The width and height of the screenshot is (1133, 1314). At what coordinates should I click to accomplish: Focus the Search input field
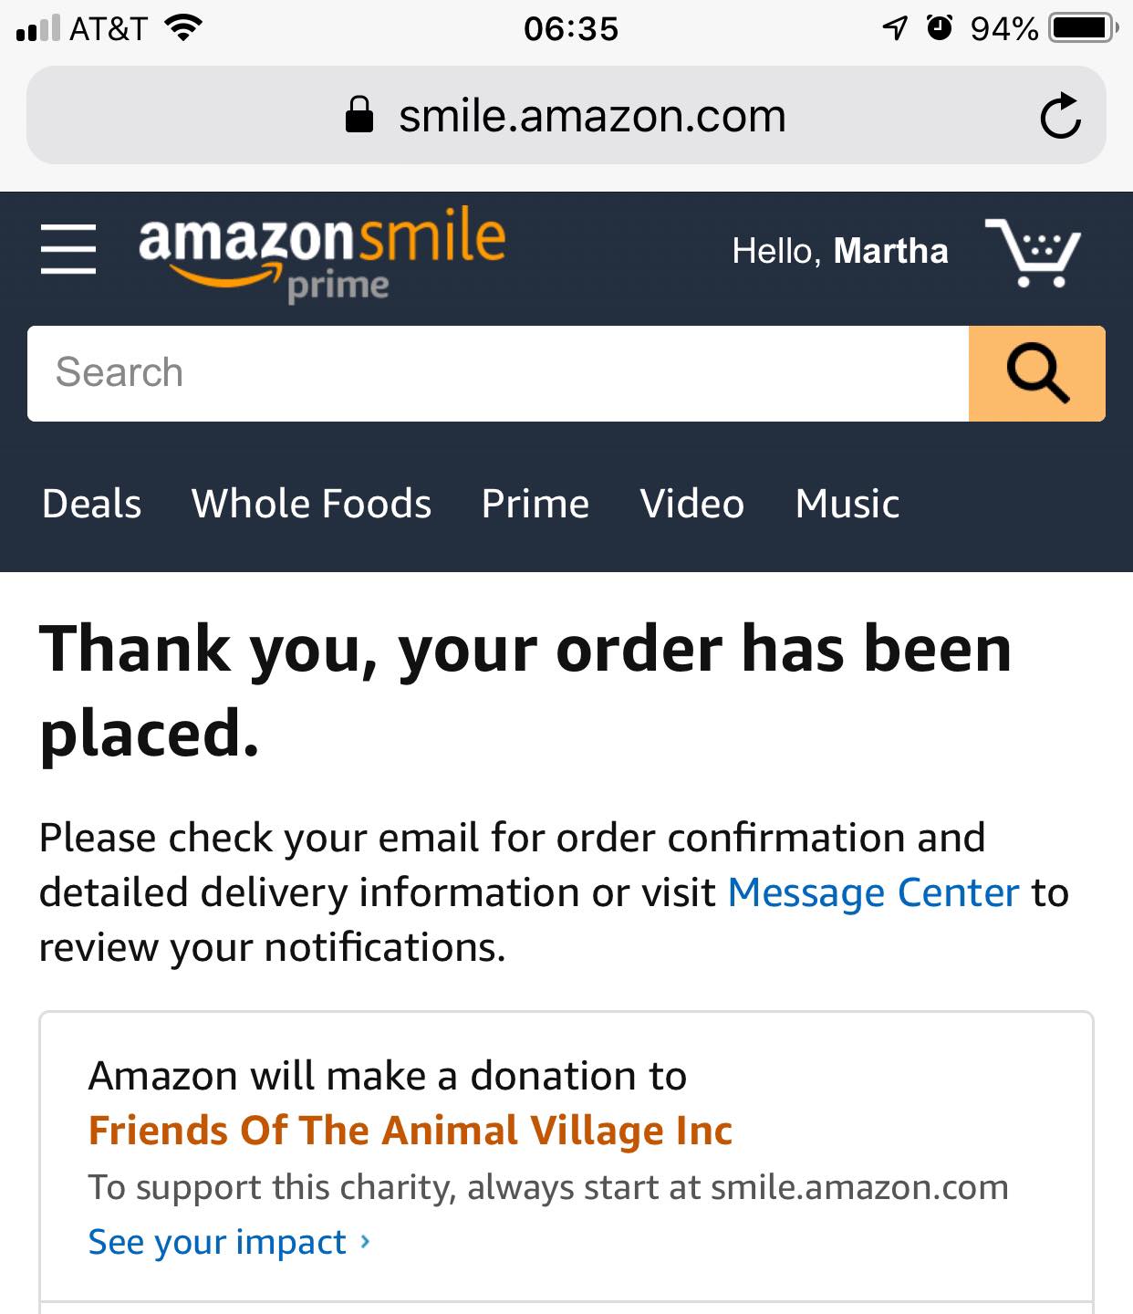click(x=498, y=373)
